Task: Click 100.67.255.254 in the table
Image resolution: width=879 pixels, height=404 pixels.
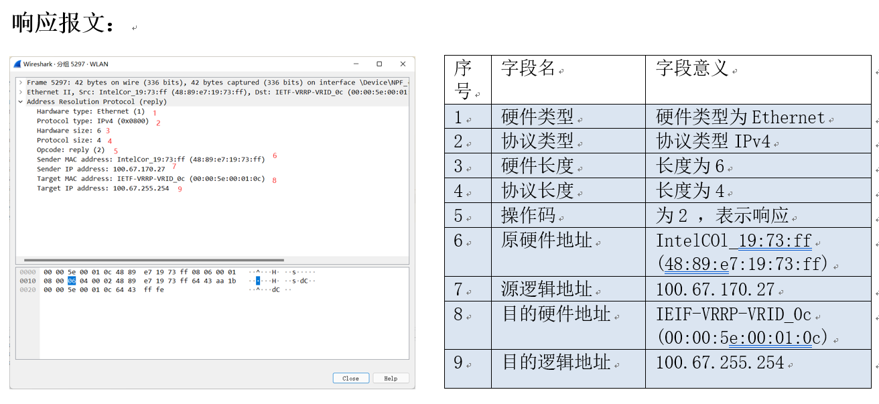Action: pos(720,362)
